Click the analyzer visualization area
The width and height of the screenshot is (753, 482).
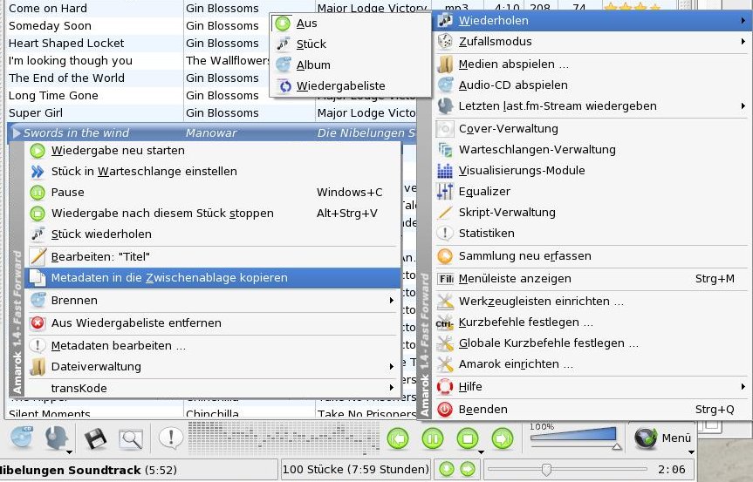tap(284, 438)
